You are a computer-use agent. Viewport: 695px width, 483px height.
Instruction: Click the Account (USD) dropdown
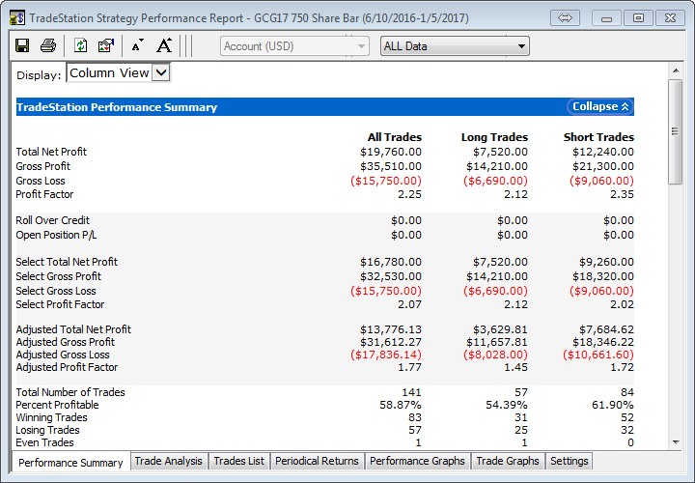click(294, 45)
